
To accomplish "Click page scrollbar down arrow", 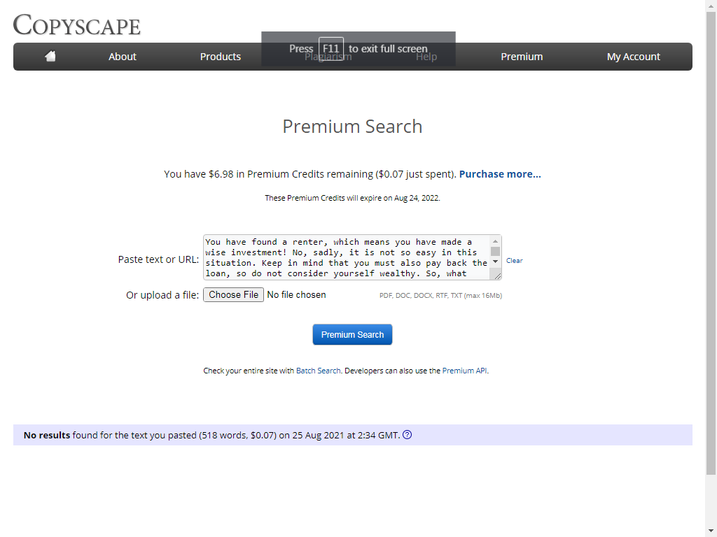I will 711,531.
